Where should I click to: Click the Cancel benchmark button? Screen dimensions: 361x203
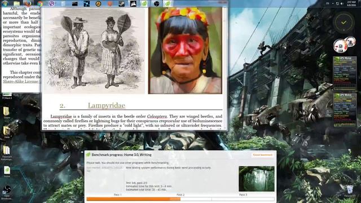click(x=263, y=155)
